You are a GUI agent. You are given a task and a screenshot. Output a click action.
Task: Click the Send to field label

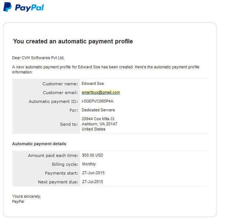click(69, 124)
